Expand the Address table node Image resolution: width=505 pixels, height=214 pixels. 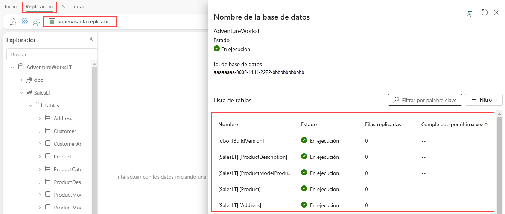click(x=40, y=118)
